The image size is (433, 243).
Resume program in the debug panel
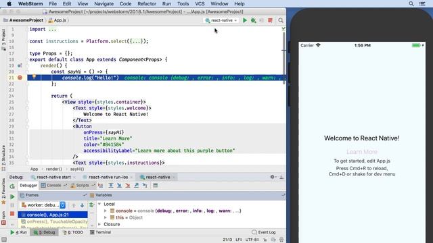click(x=12, y=196)
